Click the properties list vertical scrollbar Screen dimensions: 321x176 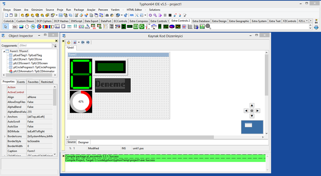pyautogui.click(x=55, y=121)
